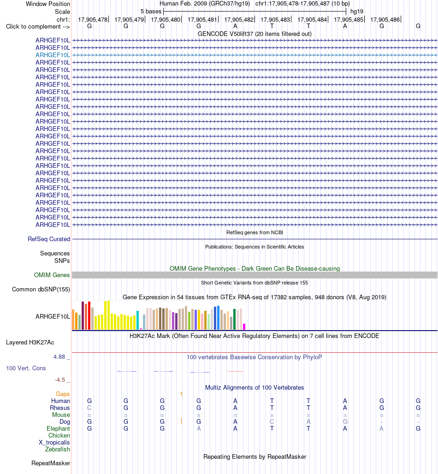Click the magenta bar ending the GTEx chart
The height and width of the screenshot is (474, 438).
pyautogui.click(x=244, y=326)
